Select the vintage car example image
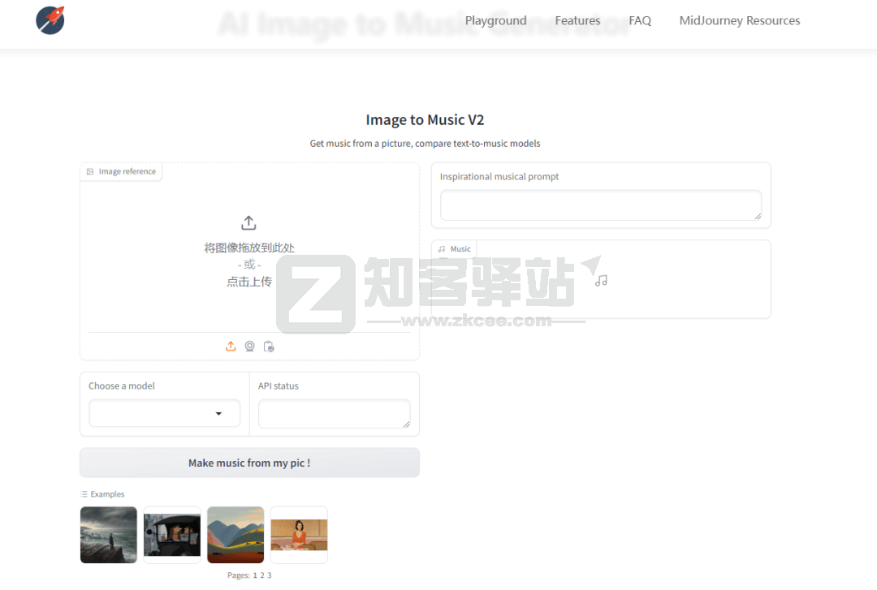Image resolution: width=877 pixels, height=590 pixels. click(172, 535)
